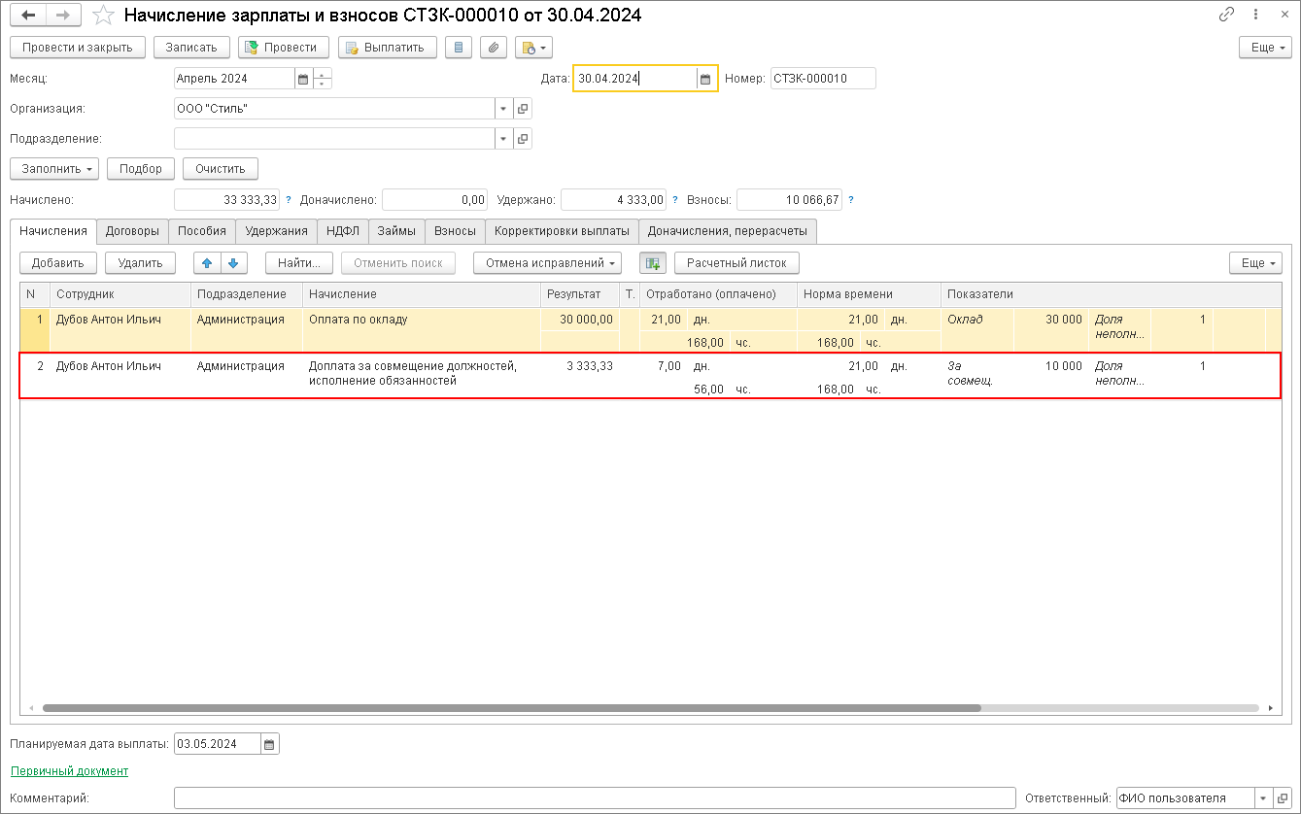This screenshot has height=814, width=1301.
Task: Switch to the Договоры tab
Action: [132, 231]
